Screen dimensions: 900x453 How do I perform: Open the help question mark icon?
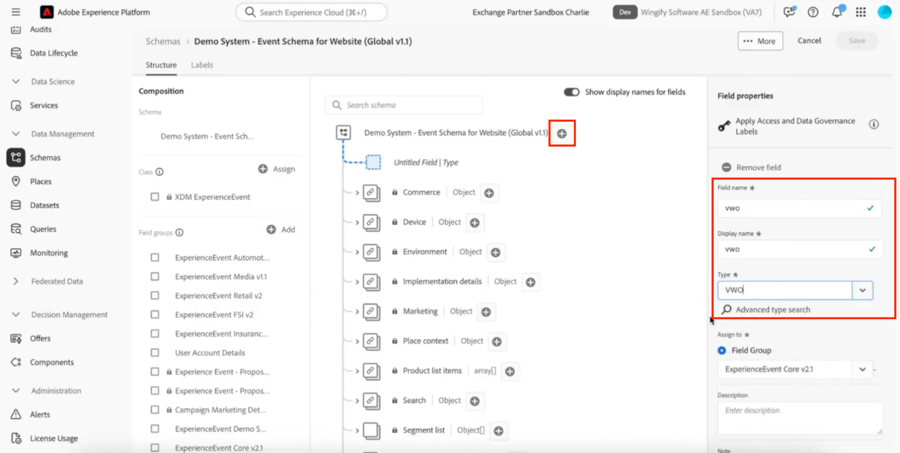(x=813, y=12)
